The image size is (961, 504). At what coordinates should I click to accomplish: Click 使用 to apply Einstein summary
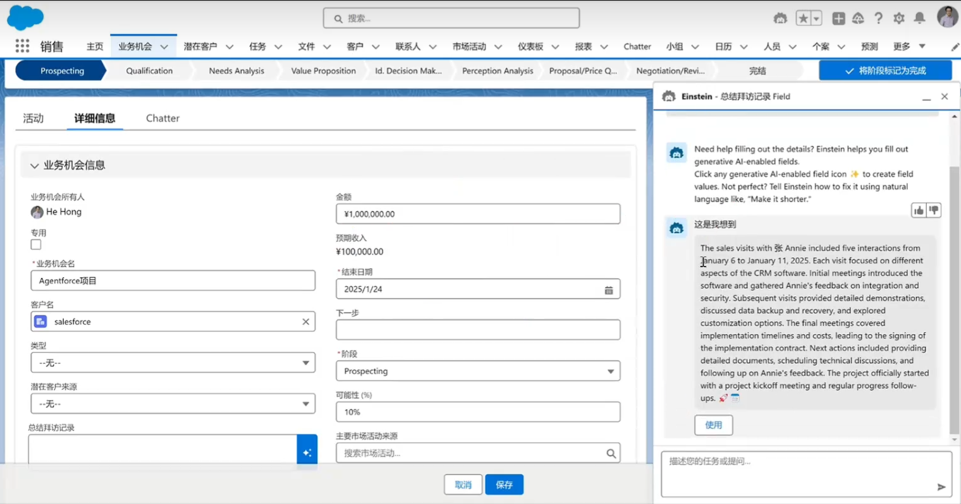(x=714, y=425)
